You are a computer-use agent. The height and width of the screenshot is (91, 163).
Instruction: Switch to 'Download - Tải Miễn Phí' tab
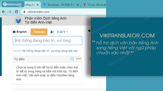click(x=61, y=5)
